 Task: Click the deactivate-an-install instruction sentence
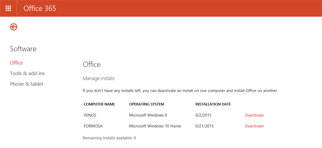coord(180,90)
